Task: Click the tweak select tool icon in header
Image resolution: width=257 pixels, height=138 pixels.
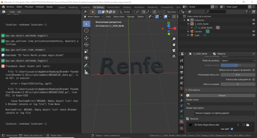Action: [93, 12]
